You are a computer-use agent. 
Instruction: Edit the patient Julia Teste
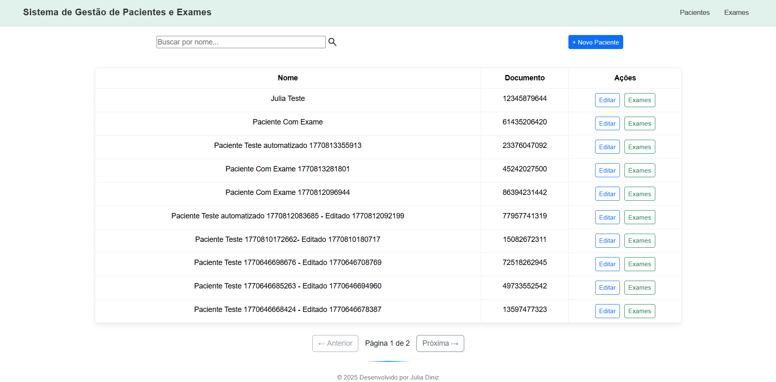pos(607,100)
